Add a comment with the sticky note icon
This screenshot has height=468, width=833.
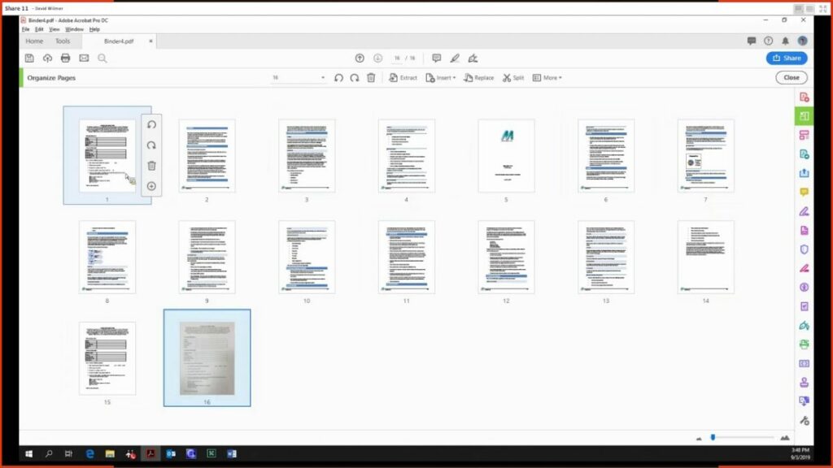click(437, 58)
